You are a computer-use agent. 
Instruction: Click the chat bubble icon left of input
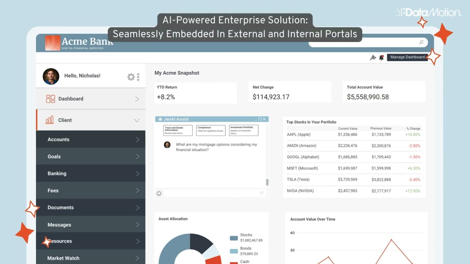point(159,193)
